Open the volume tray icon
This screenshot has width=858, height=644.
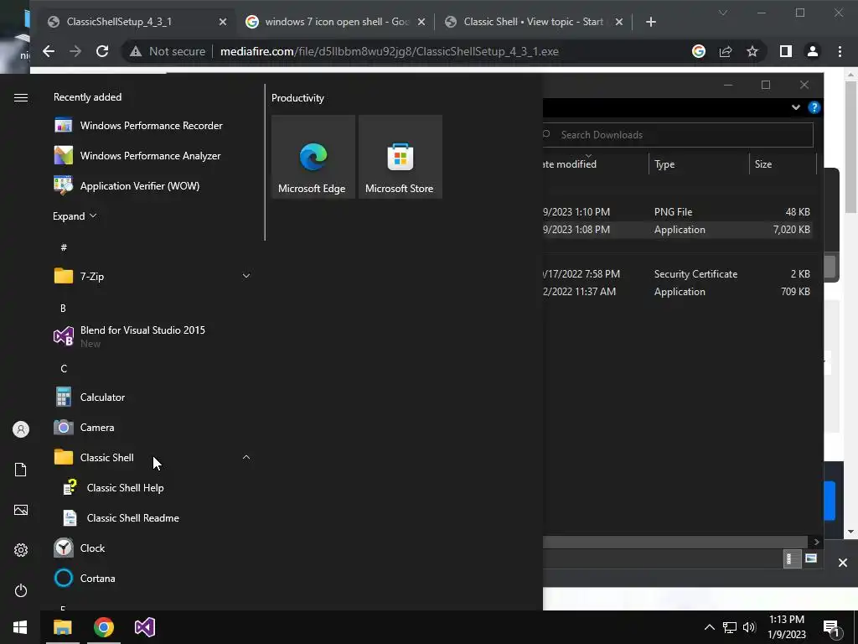point(749,627)
